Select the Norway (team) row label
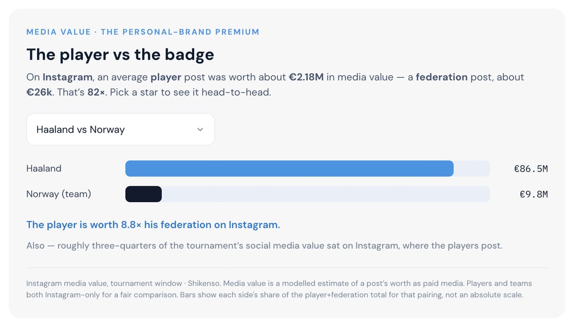577x332 pixels. click(x=59, y=194)
